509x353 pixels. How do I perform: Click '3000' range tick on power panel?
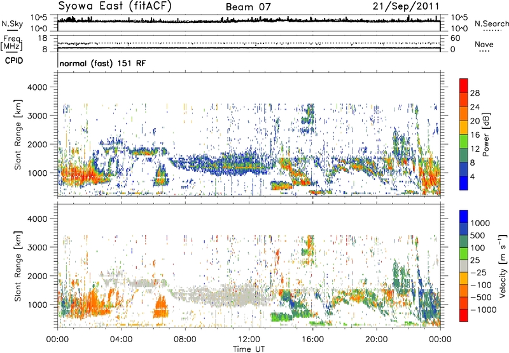tap(38, 116)
